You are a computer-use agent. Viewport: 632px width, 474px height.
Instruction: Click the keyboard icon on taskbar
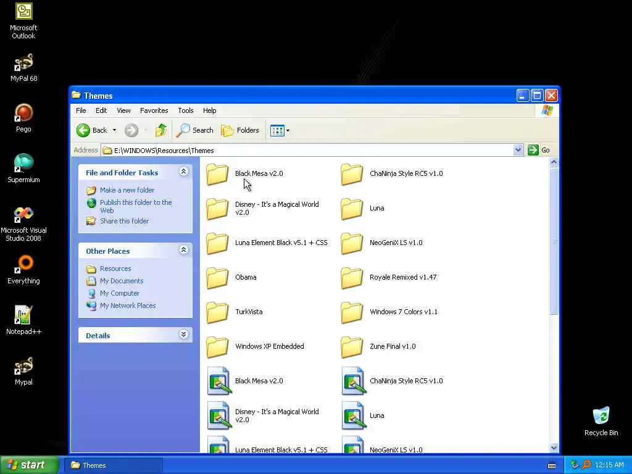click(x=552, y=465)
